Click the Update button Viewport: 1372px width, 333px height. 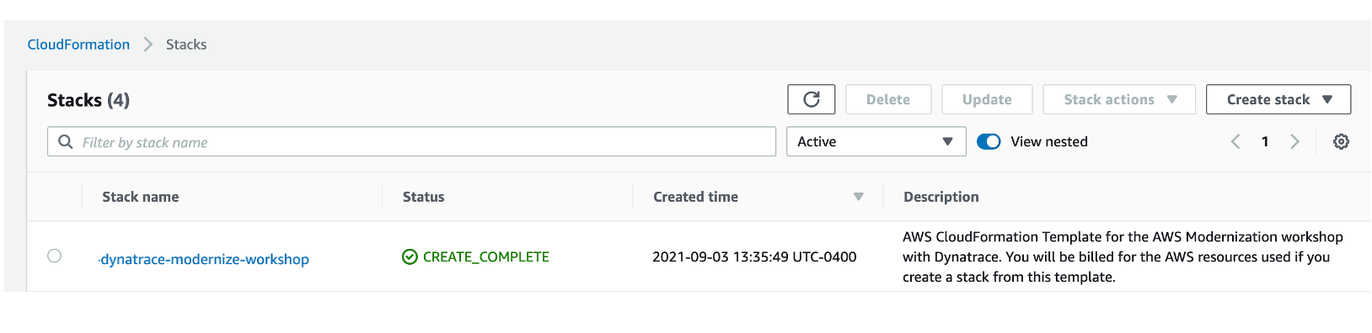click(987, 99)
